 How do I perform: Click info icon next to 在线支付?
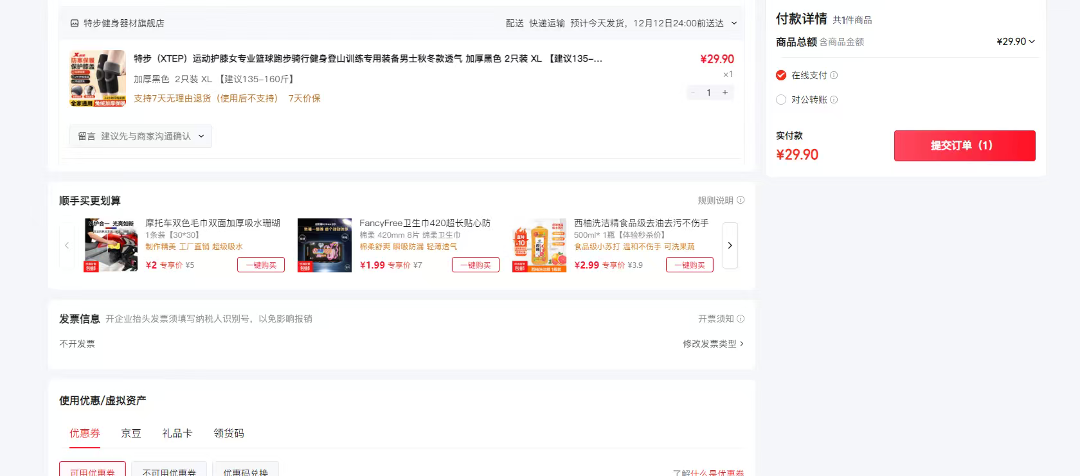click(x=834, y=75)
